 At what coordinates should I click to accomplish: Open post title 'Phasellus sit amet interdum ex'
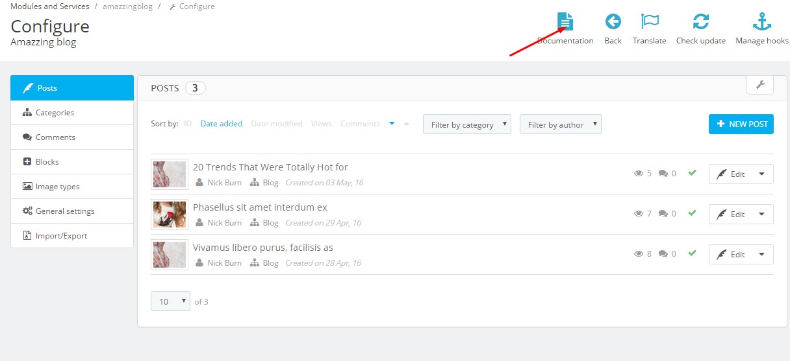pos(260,207)
